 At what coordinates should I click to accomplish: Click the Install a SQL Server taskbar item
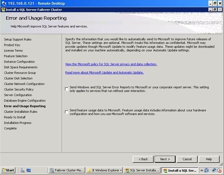click(x=180, y=170)
